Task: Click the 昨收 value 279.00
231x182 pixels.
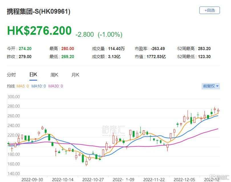Action: point(25,57)
